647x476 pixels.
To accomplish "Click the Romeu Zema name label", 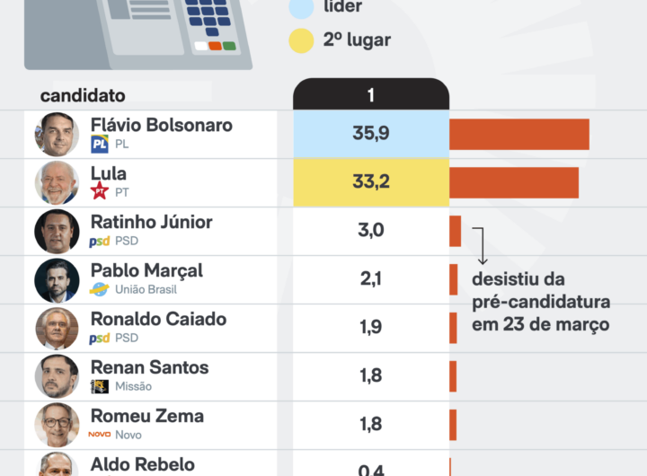I will [x=146, y=417].
